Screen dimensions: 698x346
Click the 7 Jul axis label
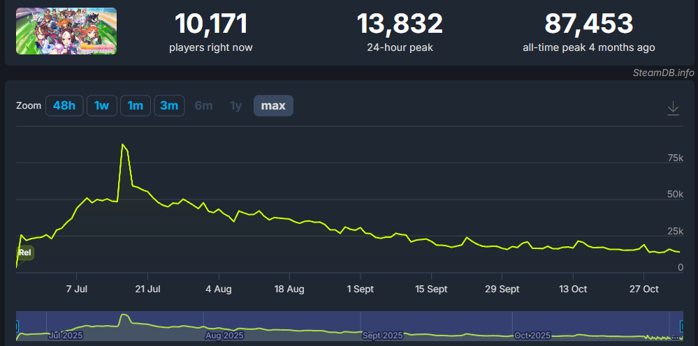[77, 289]
